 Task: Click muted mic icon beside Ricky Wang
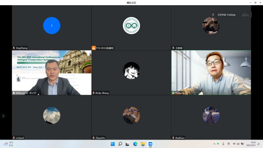point(94,93)
